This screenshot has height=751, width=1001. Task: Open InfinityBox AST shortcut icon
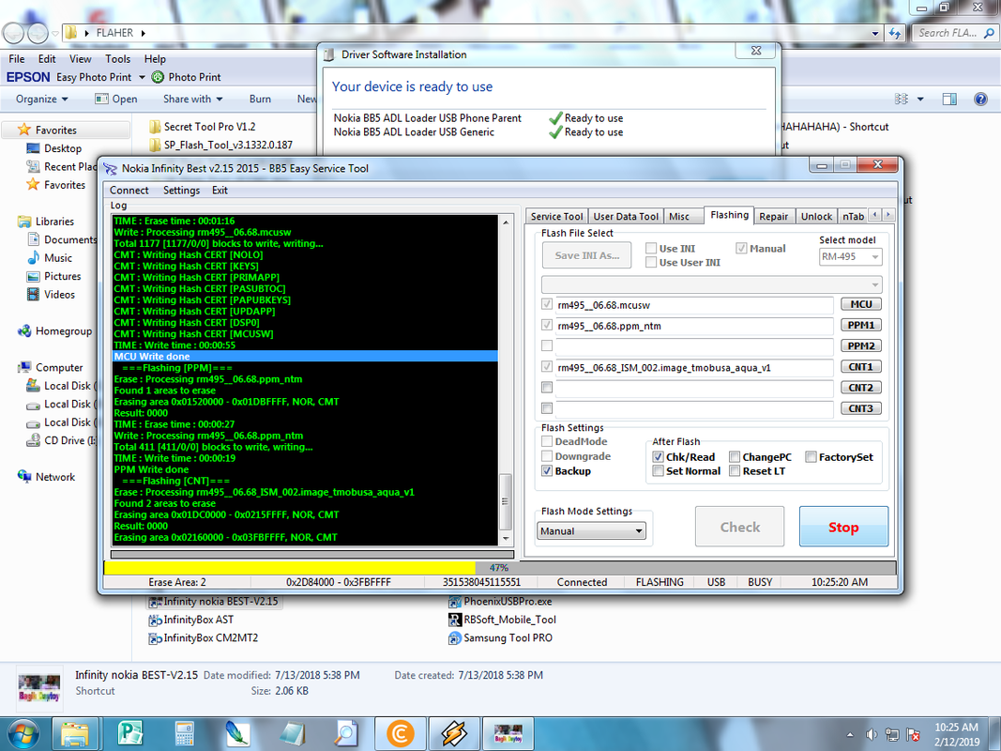coord(155,621)
